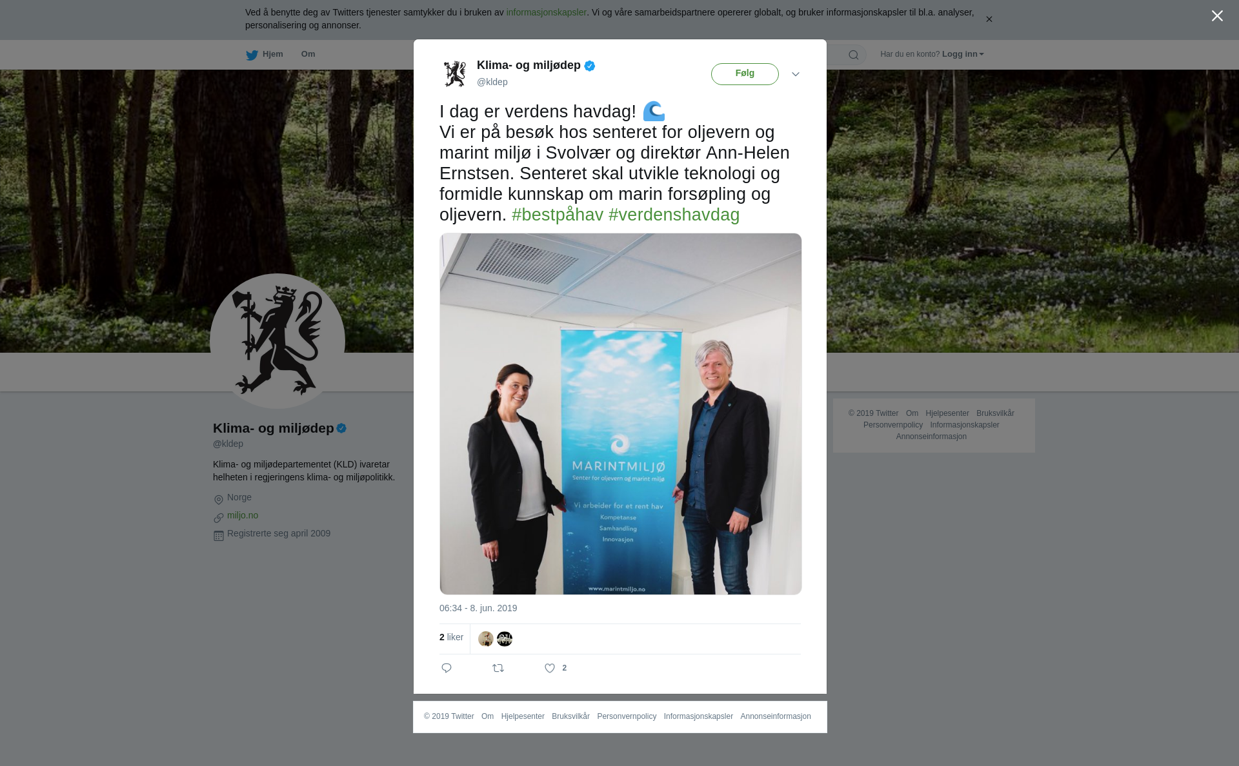Click the retweet arrows icon
The image size is (1239, 766).
(498, 668)
